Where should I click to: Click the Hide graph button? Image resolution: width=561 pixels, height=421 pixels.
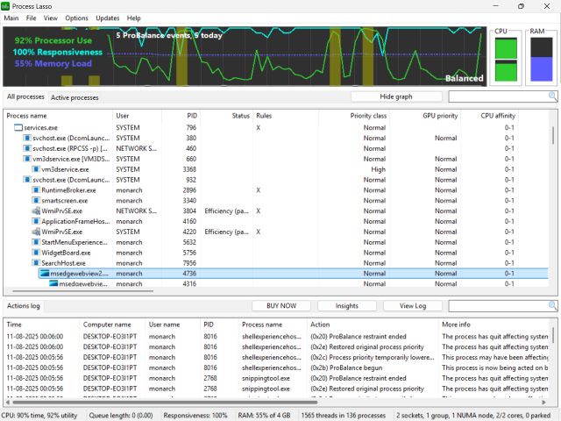coord(396,96)
